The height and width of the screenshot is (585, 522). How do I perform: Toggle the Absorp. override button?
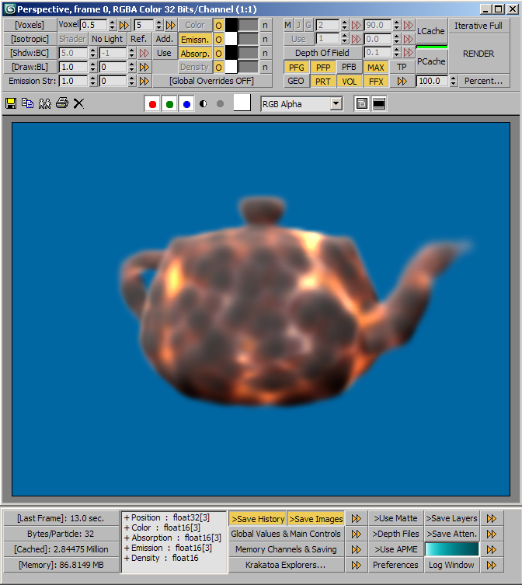click(x=195, y=54)
